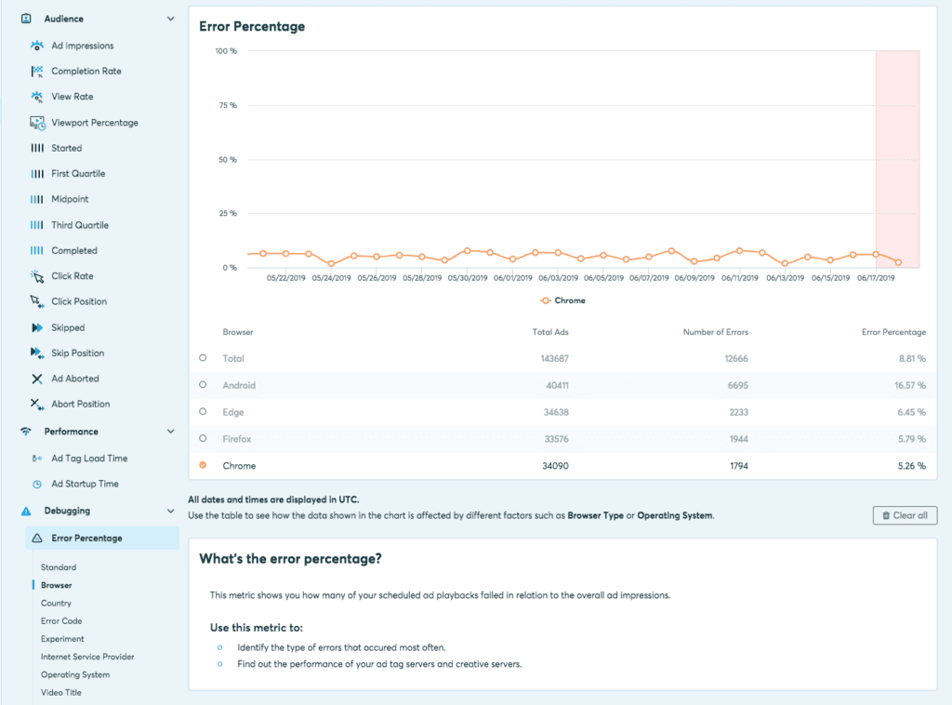This screenshot has width=952, height=705.
Task: Click the Click Position cursor icon
Action: [x=37, y=301]
